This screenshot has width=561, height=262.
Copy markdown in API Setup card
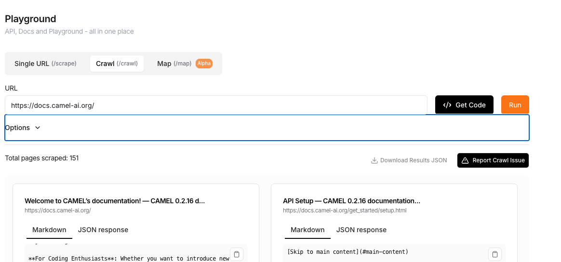tap(495, 254)
